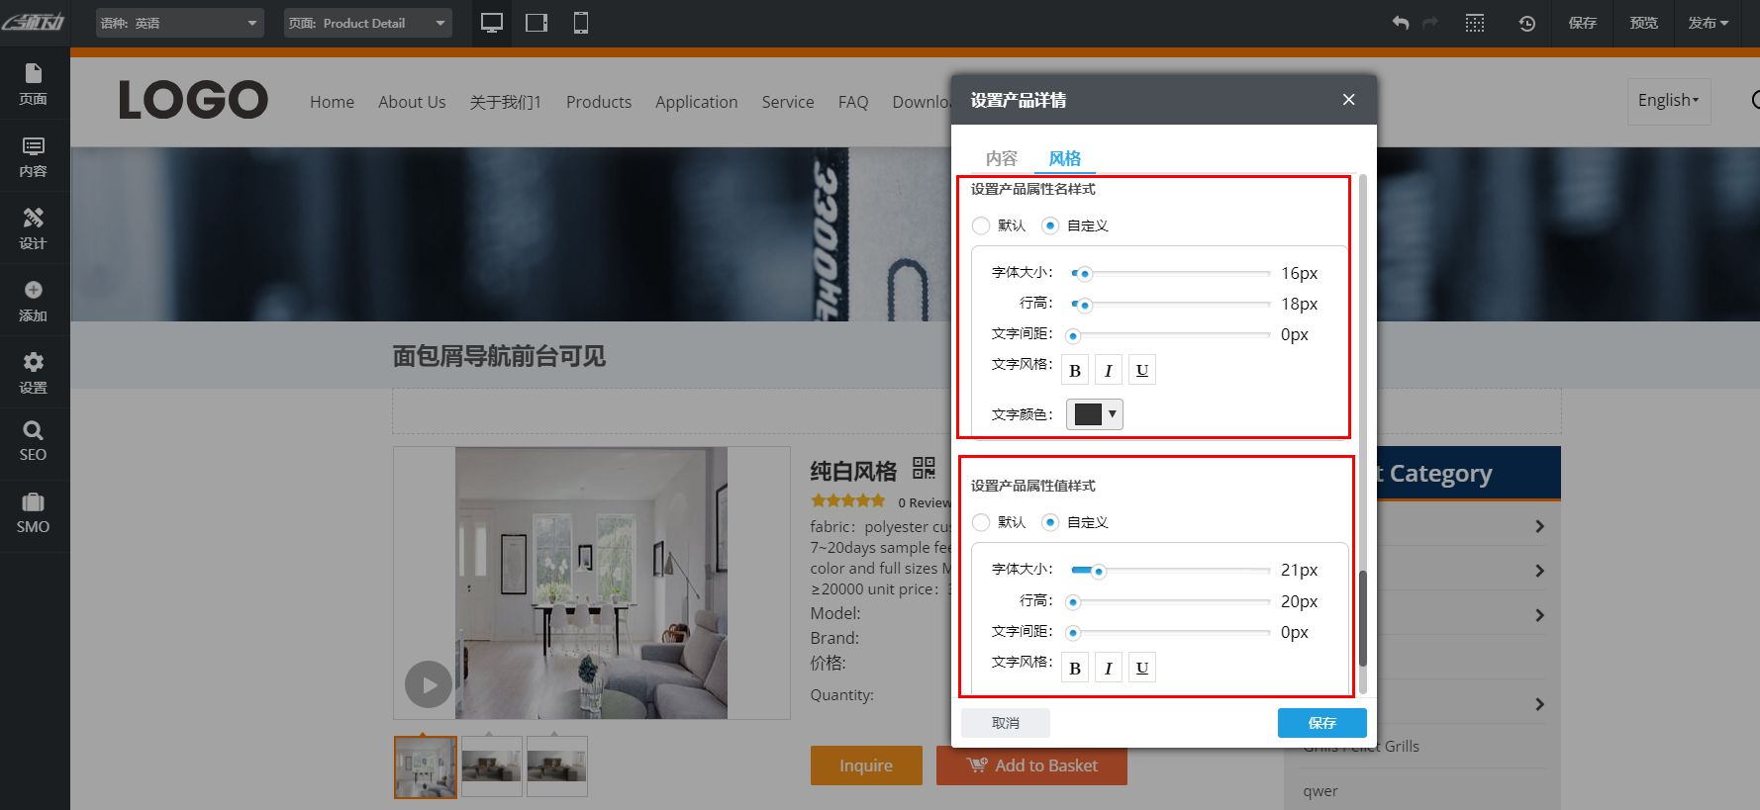
Task: Click the 取消 cancel button
Action: (x=1005, y=723)
